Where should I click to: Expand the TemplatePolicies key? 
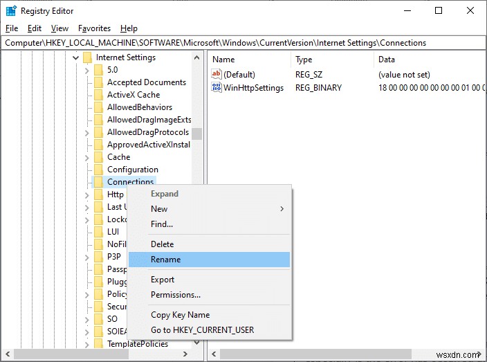click(x=87, y=344)
